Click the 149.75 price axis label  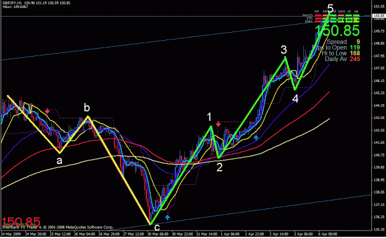pos(379,31)
